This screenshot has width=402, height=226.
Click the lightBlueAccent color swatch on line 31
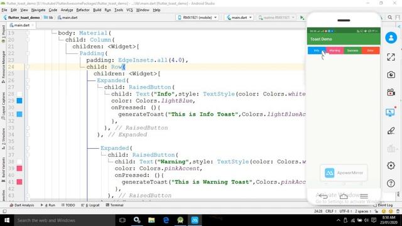pos(19,114)
